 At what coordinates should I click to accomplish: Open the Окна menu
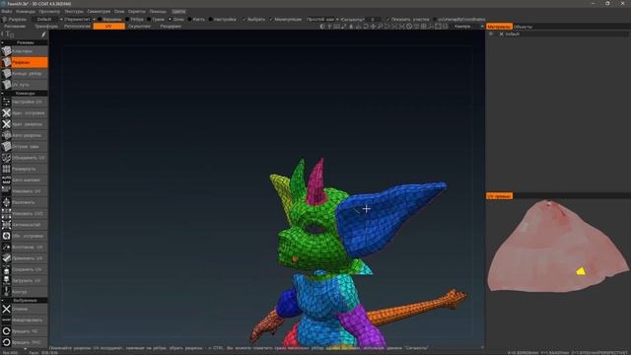[x=119, y=11]
